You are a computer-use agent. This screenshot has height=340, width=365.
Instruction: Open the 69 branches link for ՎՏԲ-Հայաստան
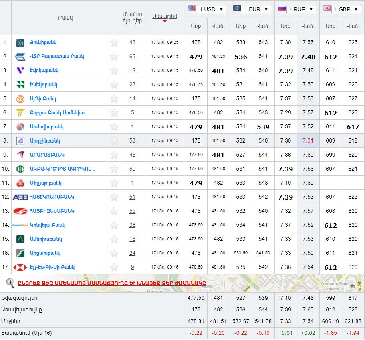click(132, 57)
